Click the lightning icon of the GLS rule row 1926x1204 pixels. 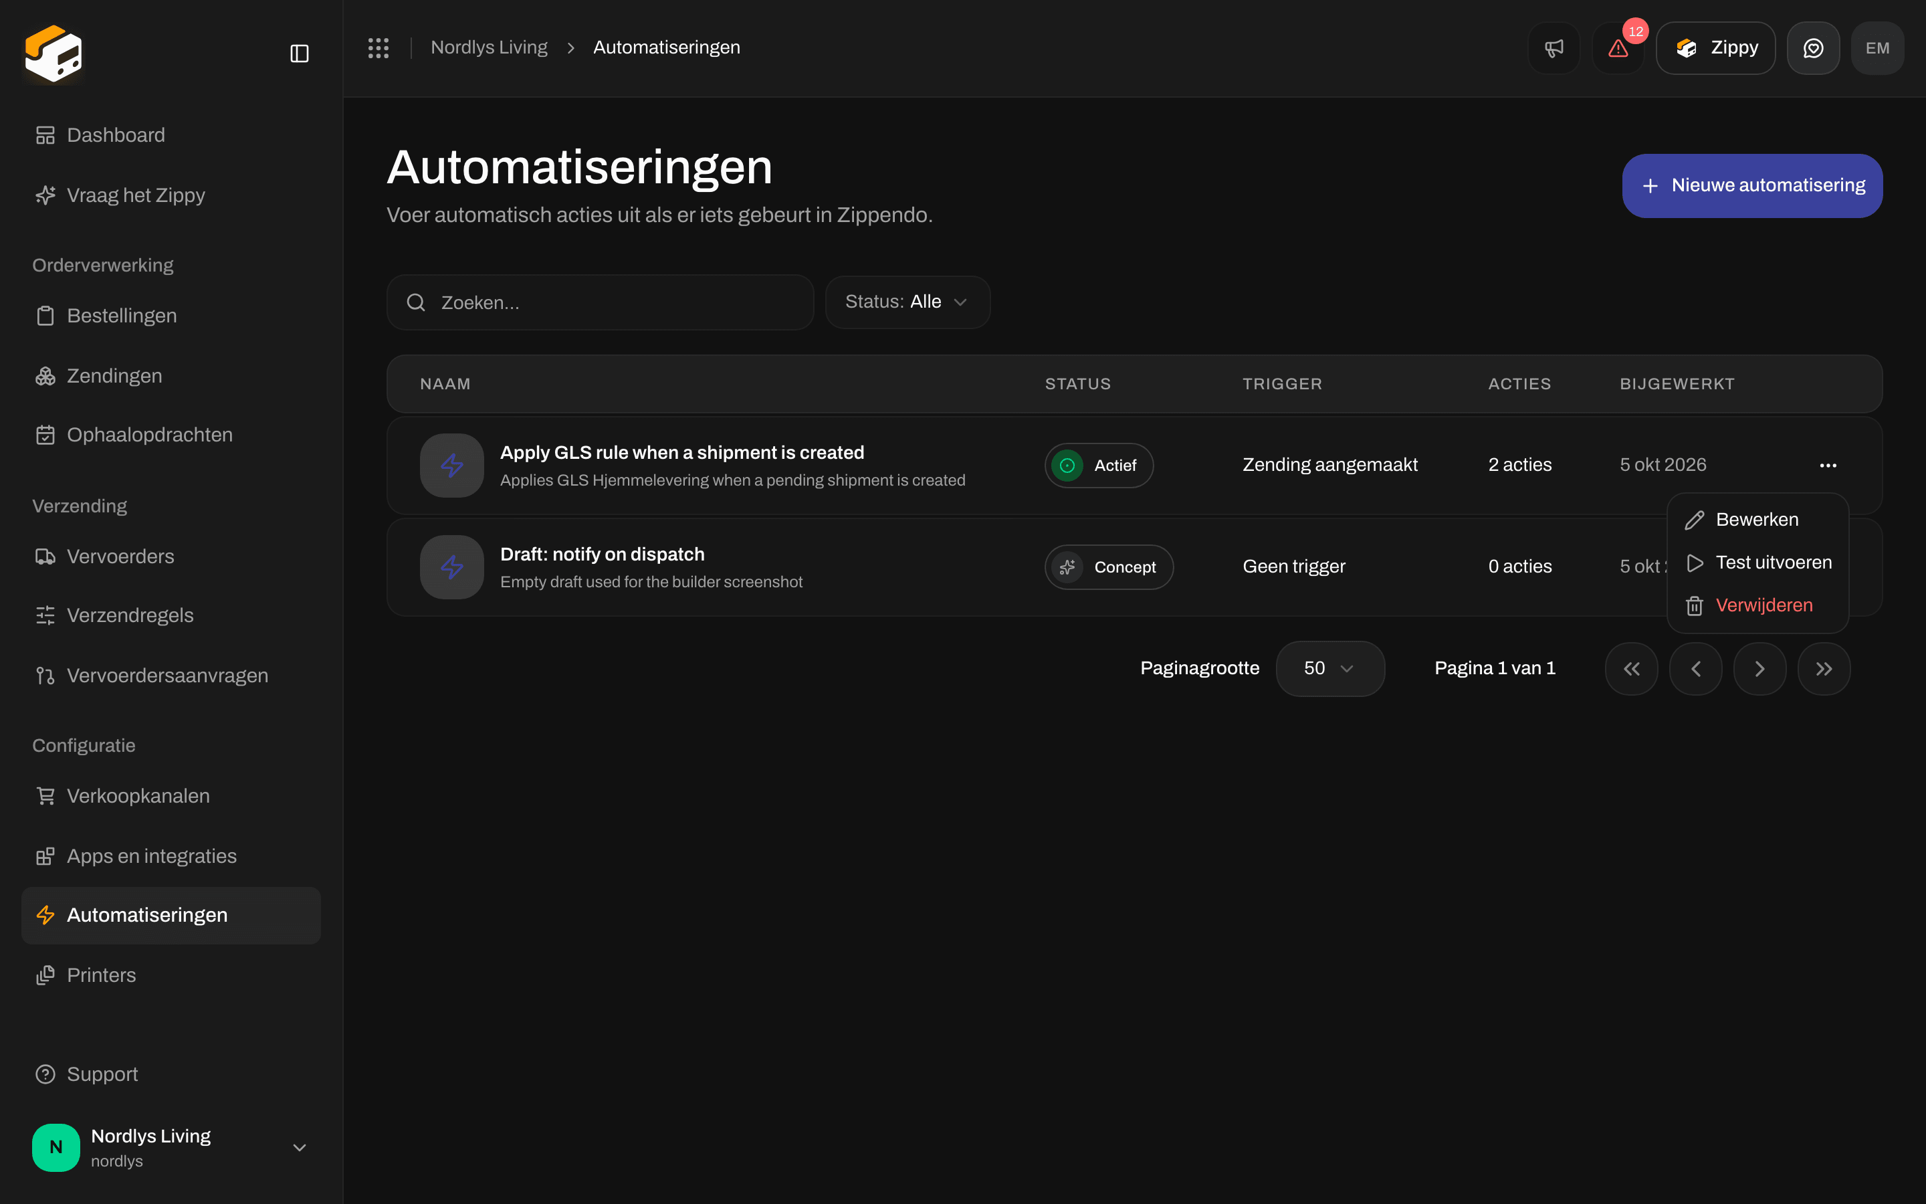click(x=452, y=465)
